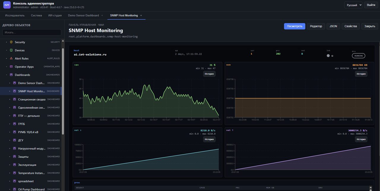
Task: Click the SNMP Host Monito... row icon
Action: tap(15, 91)
